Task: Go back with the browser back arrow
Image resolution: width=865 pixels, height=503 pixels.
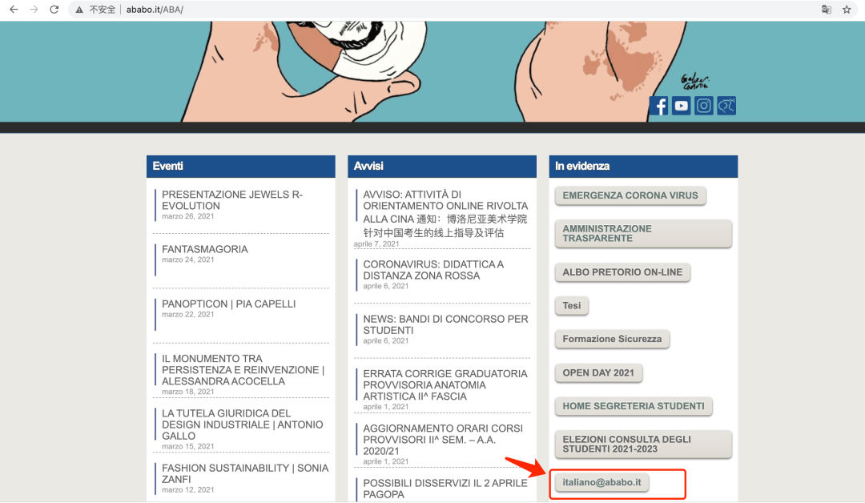Action: 14,10
